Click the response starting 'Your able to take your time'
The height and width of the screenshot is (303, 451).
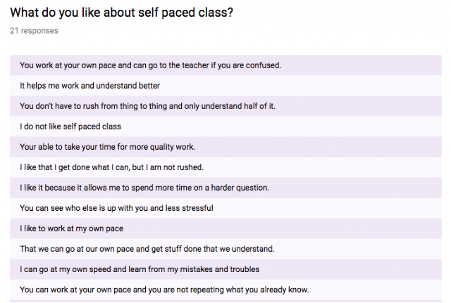[107, 147]
